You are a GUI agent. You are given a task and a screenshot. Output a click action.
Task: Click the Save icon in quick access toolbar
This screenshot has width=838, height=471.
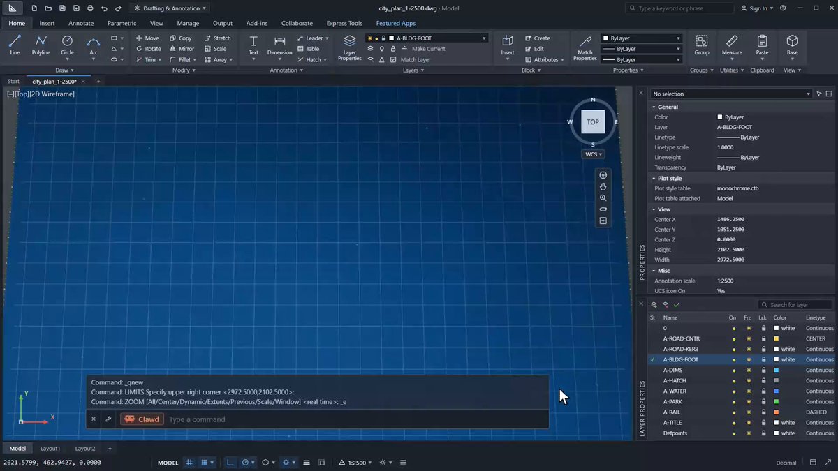click(x=62, y=8)
